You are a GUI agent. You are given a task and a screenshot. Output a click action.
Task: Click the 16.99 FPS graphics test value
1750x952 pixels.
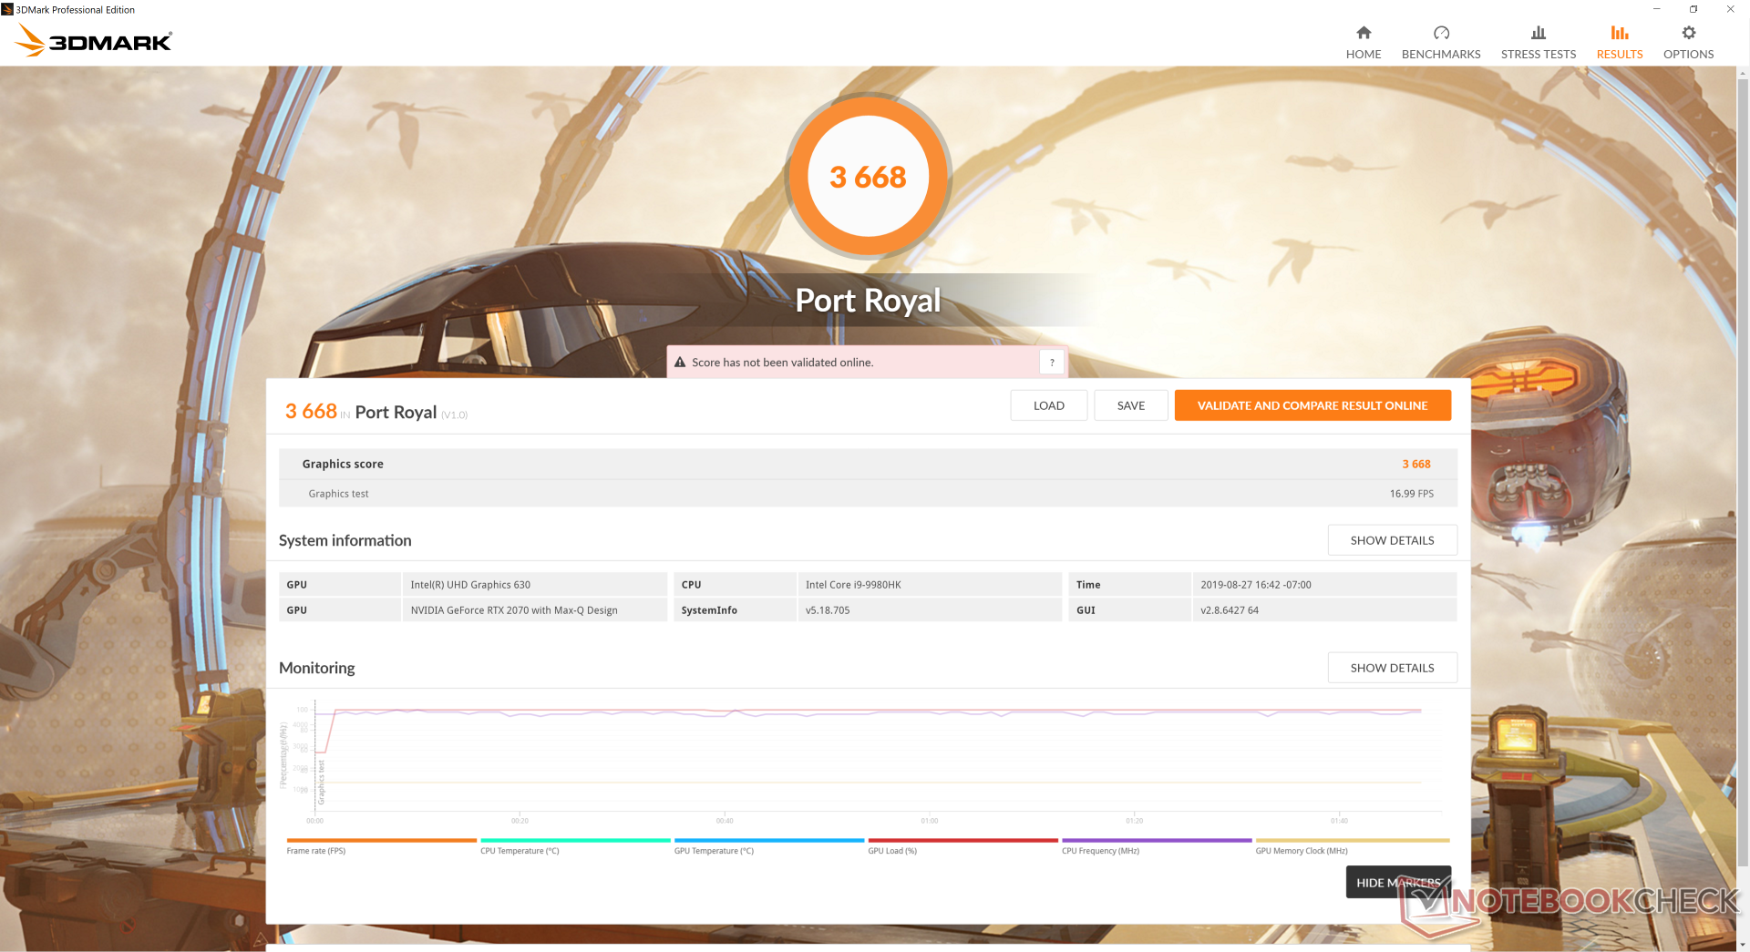1411,494
